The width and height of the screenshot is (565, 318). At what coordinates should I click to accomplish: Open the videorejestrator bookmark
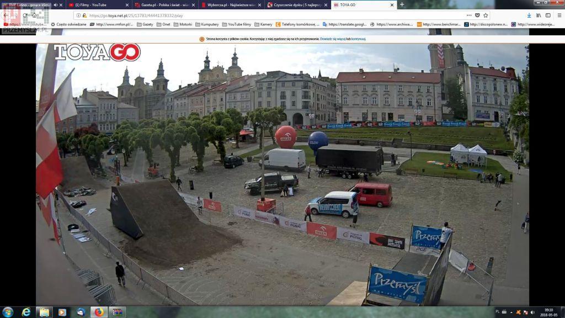coord(532,24)
